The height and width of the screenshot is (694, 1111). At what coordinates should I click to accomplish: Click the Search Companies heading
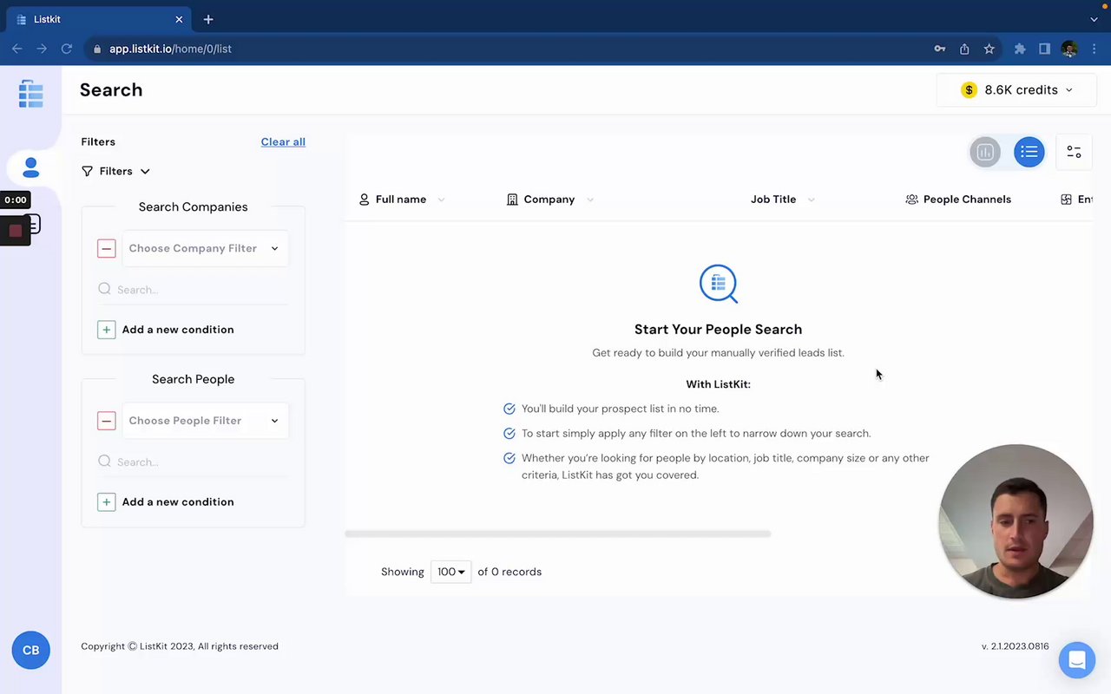click(193, 206)
